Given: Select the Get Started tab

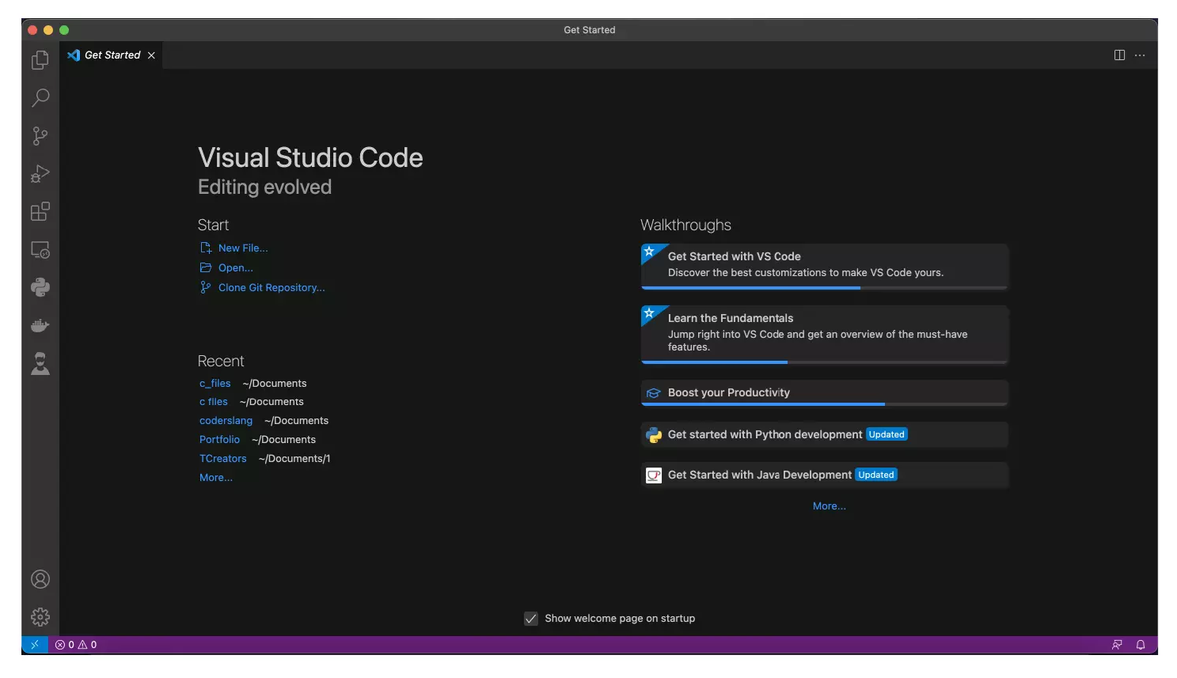Looking at the screenshot, I should pyautogui.click(x=112, y=55).
